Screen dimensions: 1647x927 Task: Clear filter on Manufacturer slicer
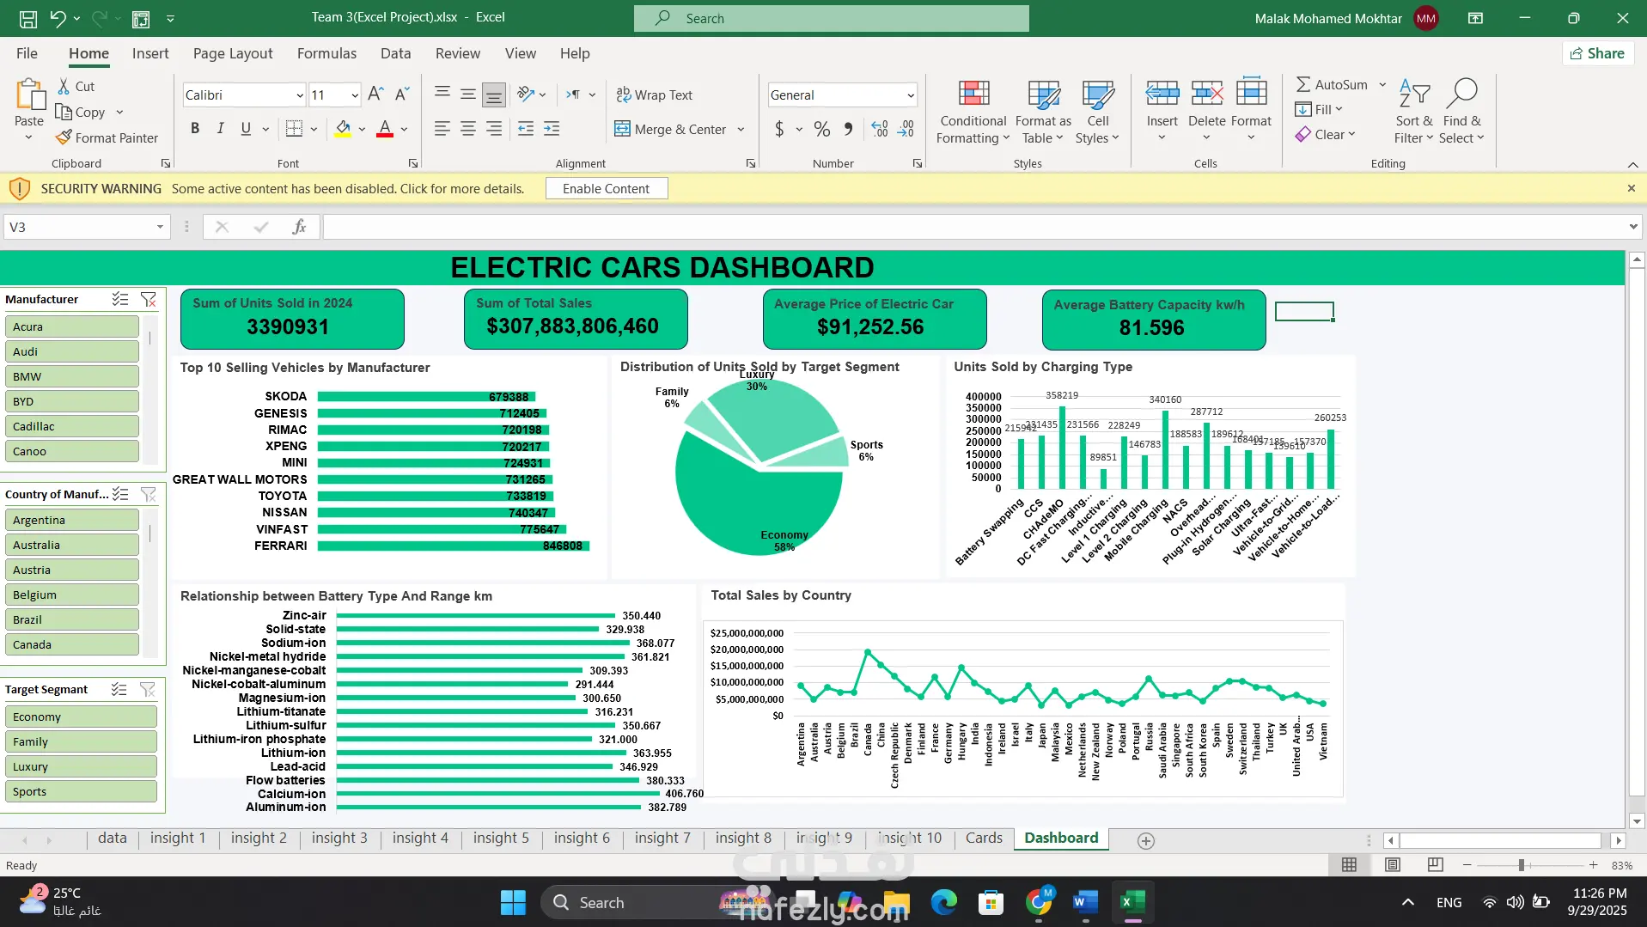pos(149,299)
